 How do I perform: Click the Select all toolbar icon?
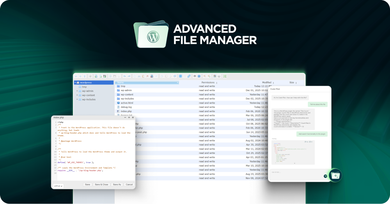180,76
